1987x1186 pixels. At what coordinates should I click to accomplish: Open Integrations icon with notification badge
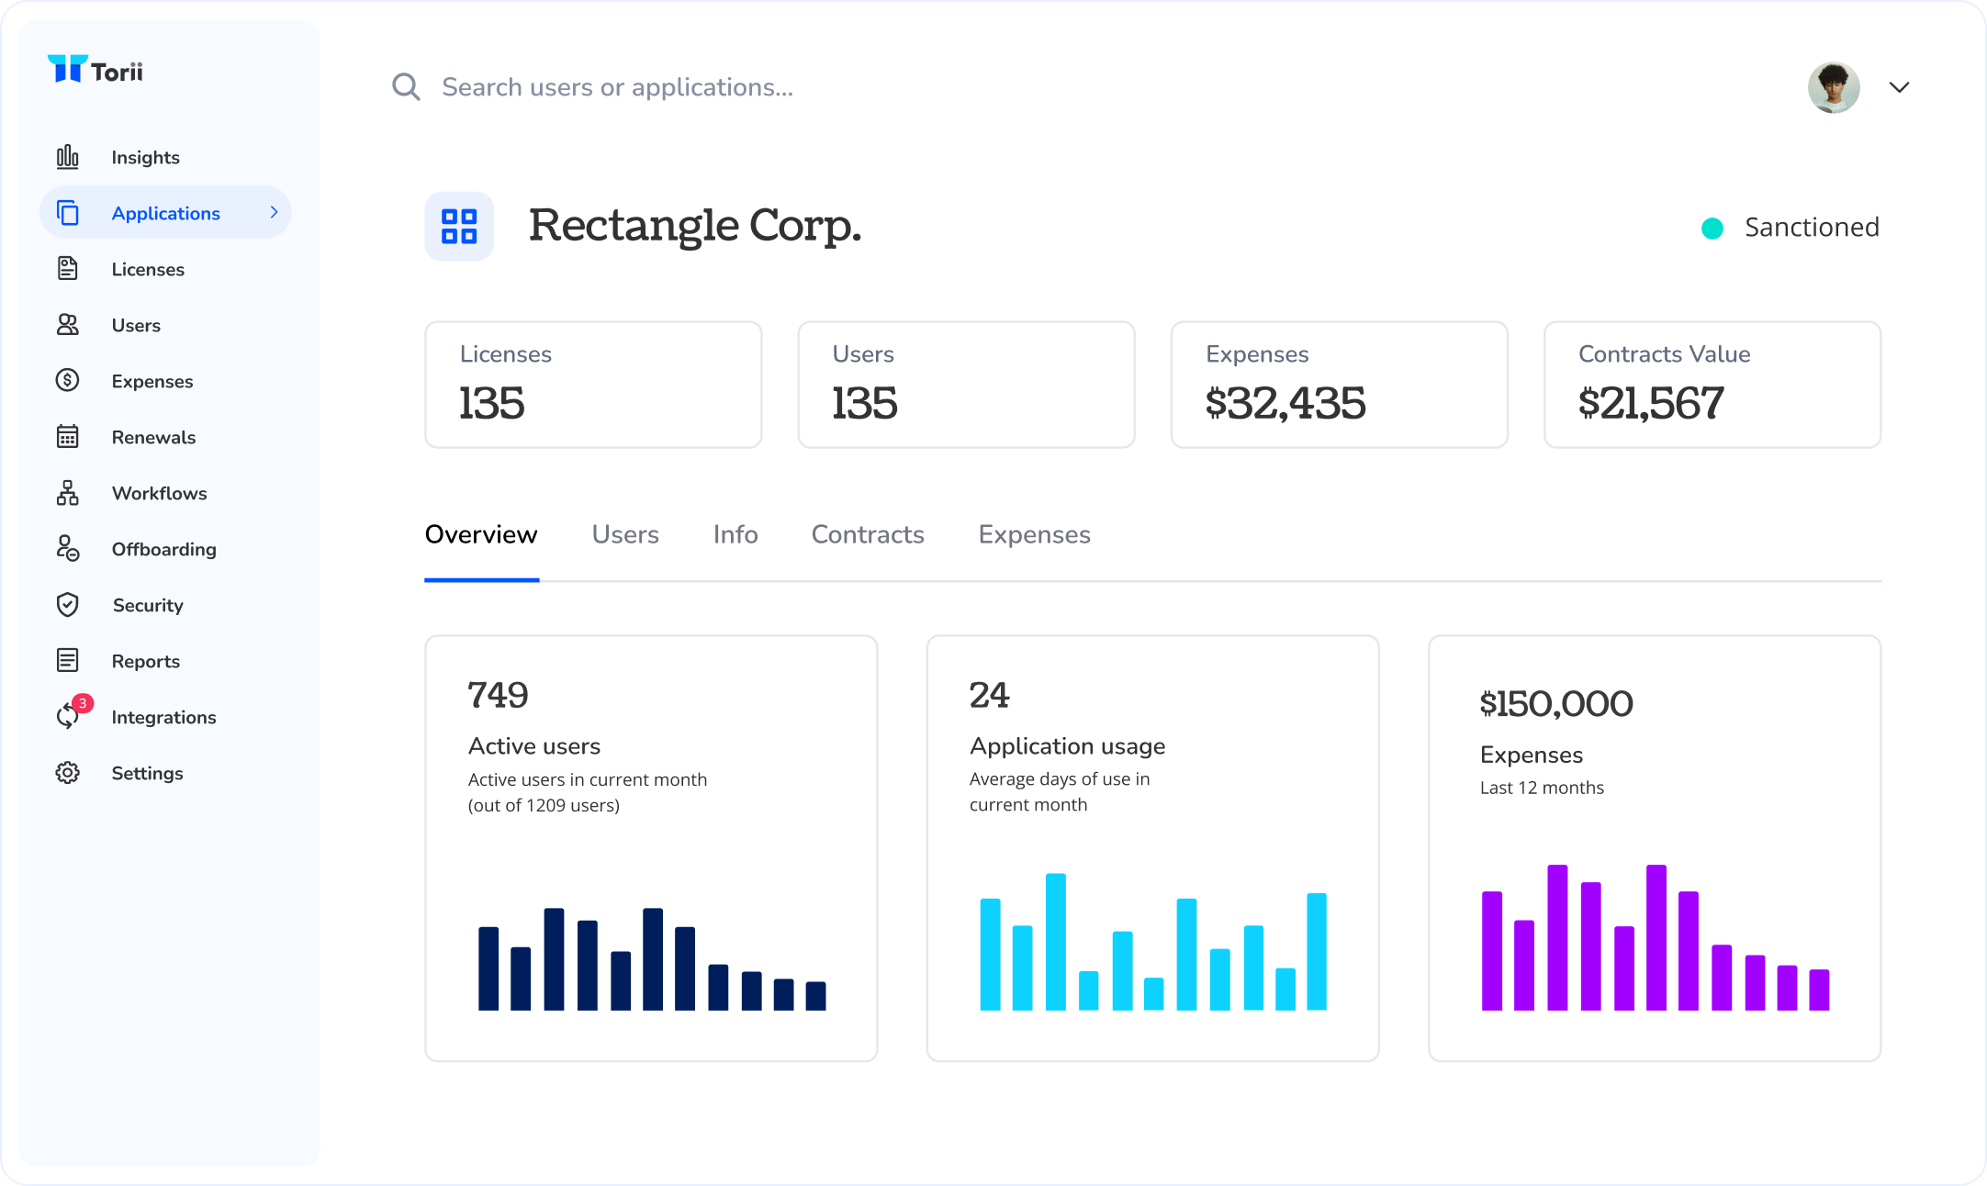coord(68,716)
